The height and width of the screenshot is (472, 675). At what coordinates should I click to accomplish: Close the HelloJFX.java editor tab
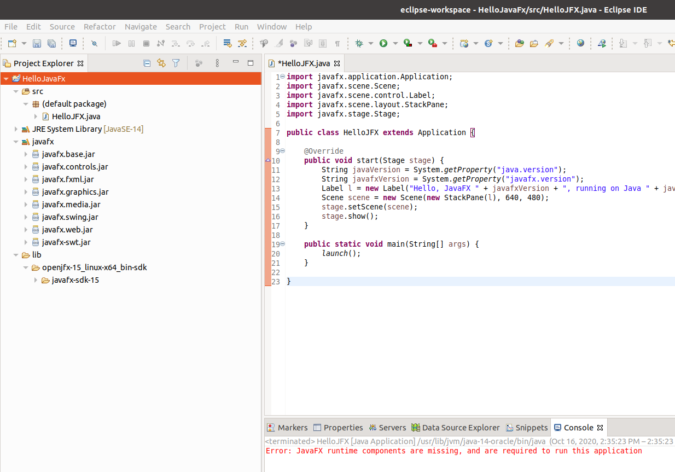[x=337, y=63]
